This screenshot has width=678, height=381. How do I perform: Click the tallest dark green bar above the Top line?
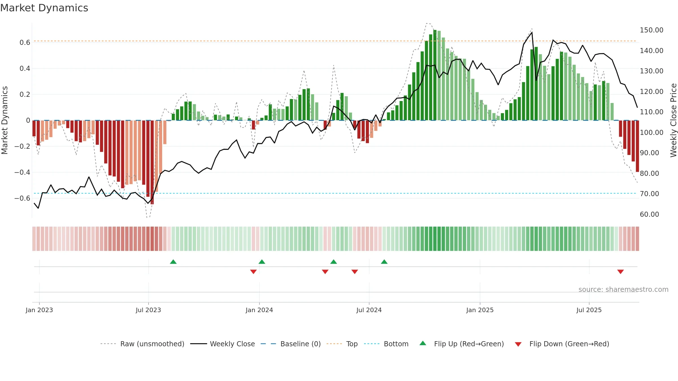coord(435,75)
